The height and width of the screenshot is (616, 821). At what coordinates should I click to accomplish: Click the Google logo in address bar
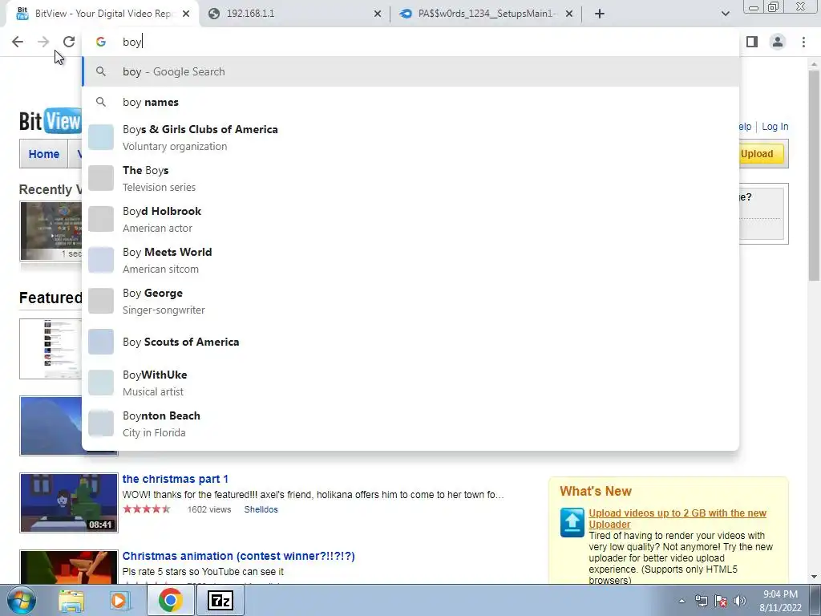coord(101,42)
